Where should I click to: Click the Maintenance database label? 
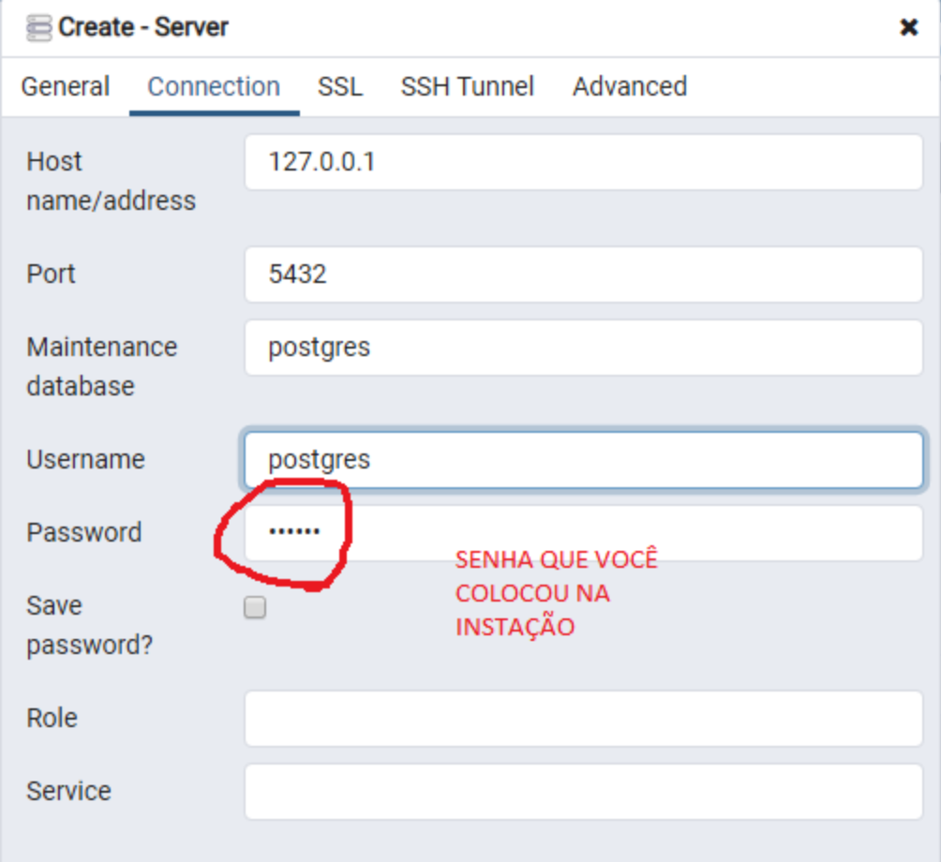click(x=101, y=365)
